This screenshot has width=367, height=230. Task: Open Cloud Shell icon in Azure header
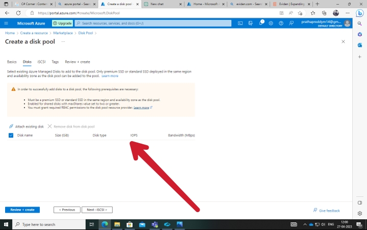[x=240, y=23]
